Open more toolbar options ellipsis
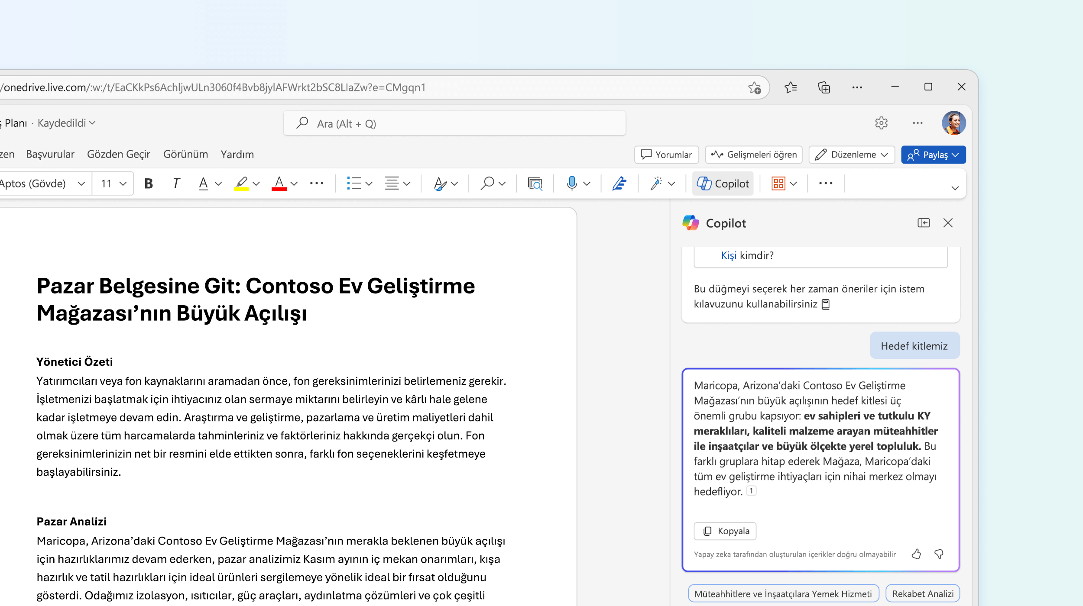The width and height of the screenshot is (1083, 606). pos(826,184)
